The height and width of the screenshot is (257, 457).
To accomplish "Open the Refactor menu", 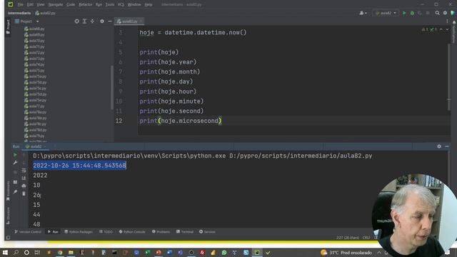I will pos(86,5).
